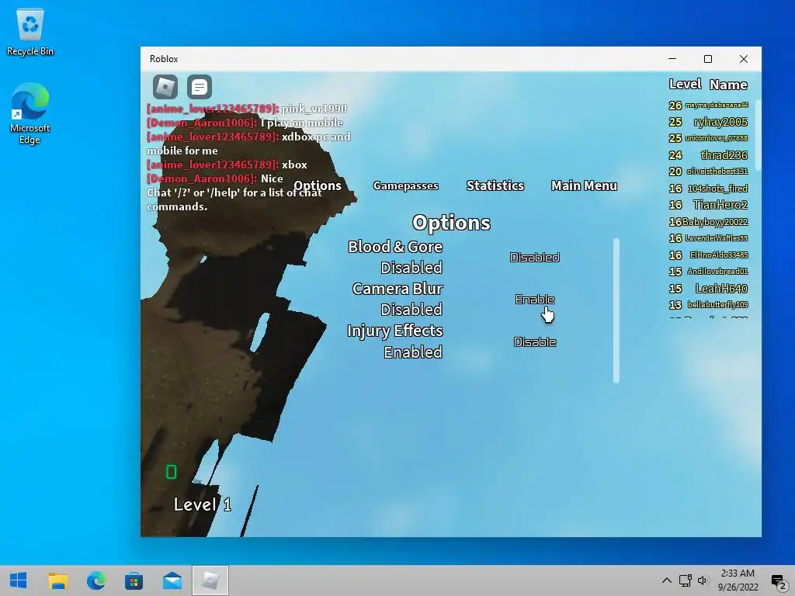Viewport: 795px width, 596px height.
Task: Launch Edge from the taskbar
Action: point(95,580)
